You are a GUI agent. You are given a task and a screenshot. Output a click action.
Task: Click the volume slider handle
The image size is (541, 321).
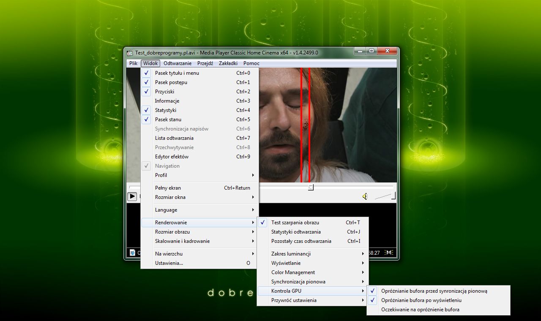coord(393,196)
